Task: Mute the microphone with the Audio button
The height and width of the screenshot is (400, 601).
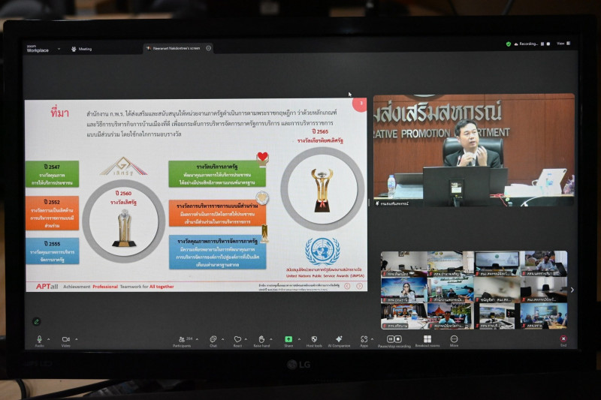Action: click(x=39, y=339)
